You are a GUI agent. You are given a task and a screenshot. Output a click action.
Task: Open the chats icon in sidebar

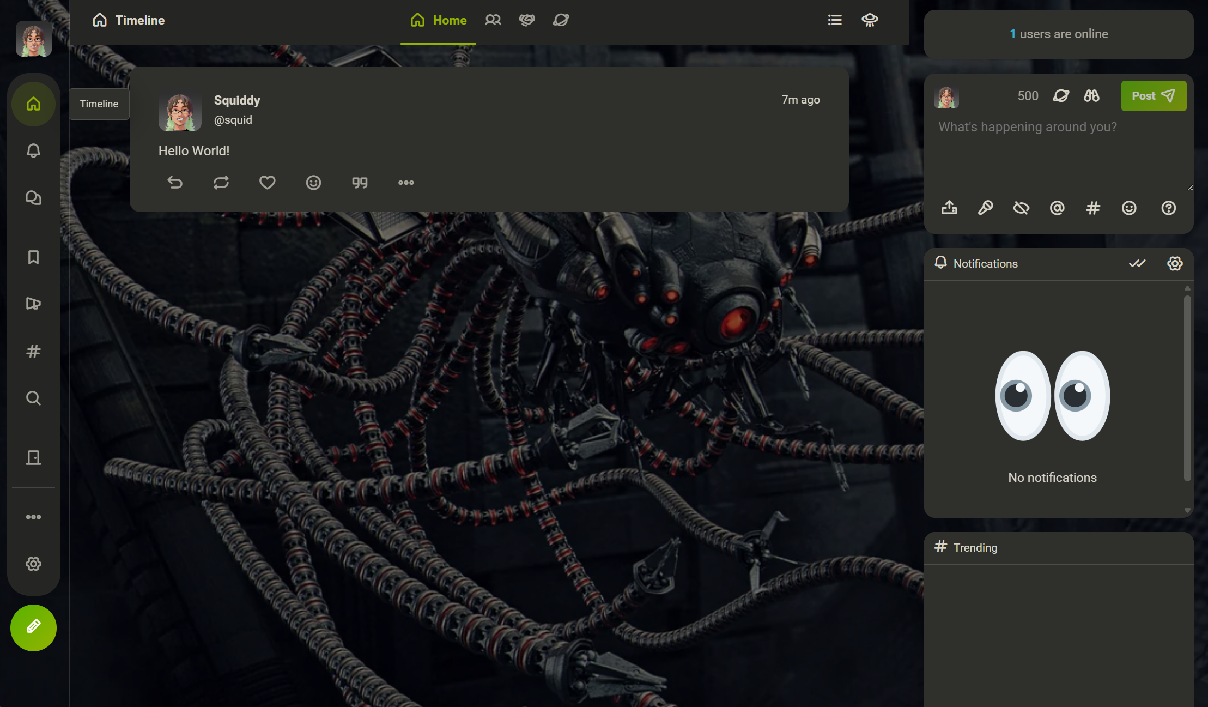[x=33, y=197]
